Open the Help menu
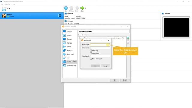The height and width of the screenshot is (108, 192). click(x=13, y=4)
